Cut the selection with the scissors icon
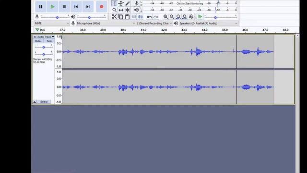The image size is (307, 173). (114, 17)
